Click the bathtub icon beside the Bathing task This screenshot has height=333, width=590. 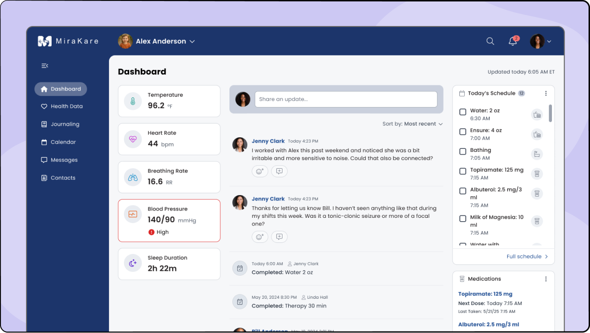(537, 154)
